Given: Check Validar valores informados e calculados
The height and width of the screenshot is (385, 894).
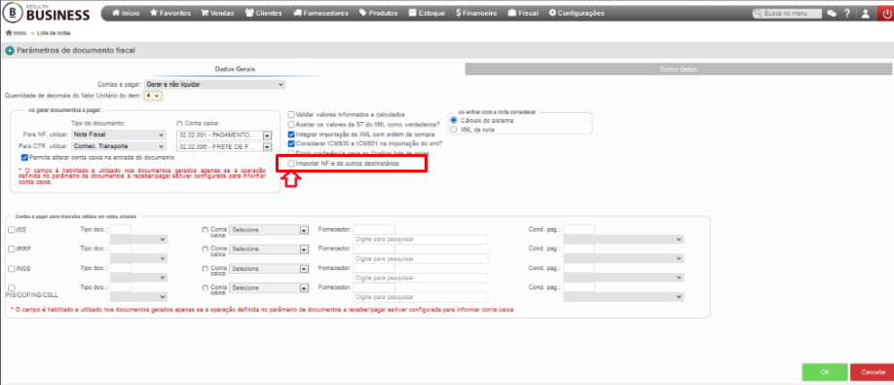Looking at the screenshot, I should (x=292, y=115).
